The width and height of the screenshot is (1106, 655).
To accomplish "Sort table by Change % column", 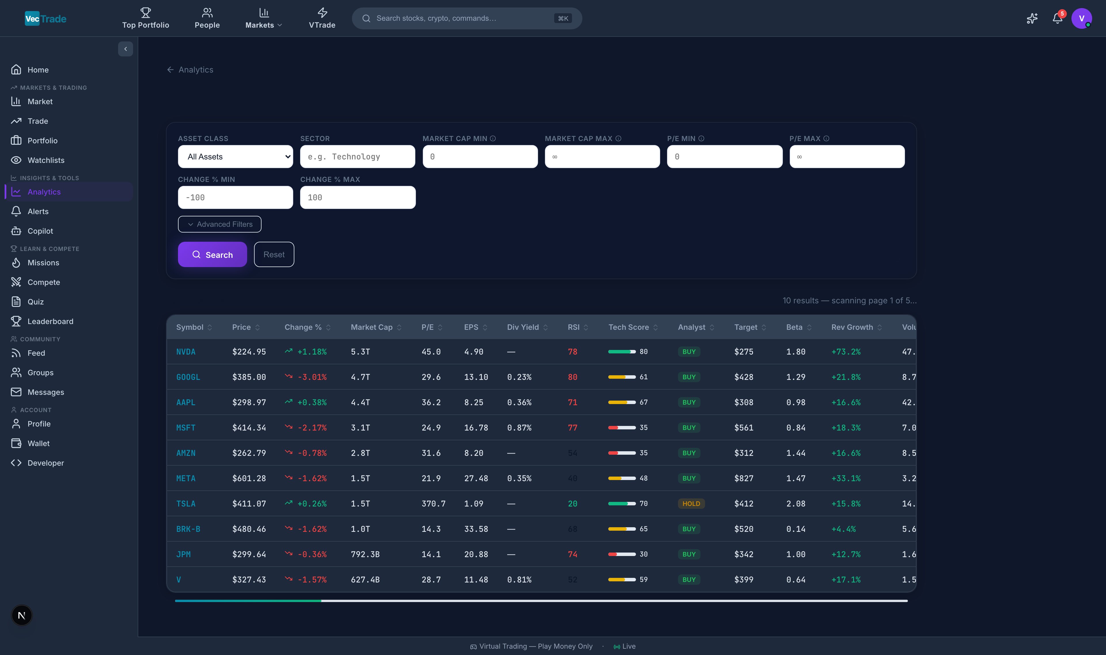I will 307,327.
